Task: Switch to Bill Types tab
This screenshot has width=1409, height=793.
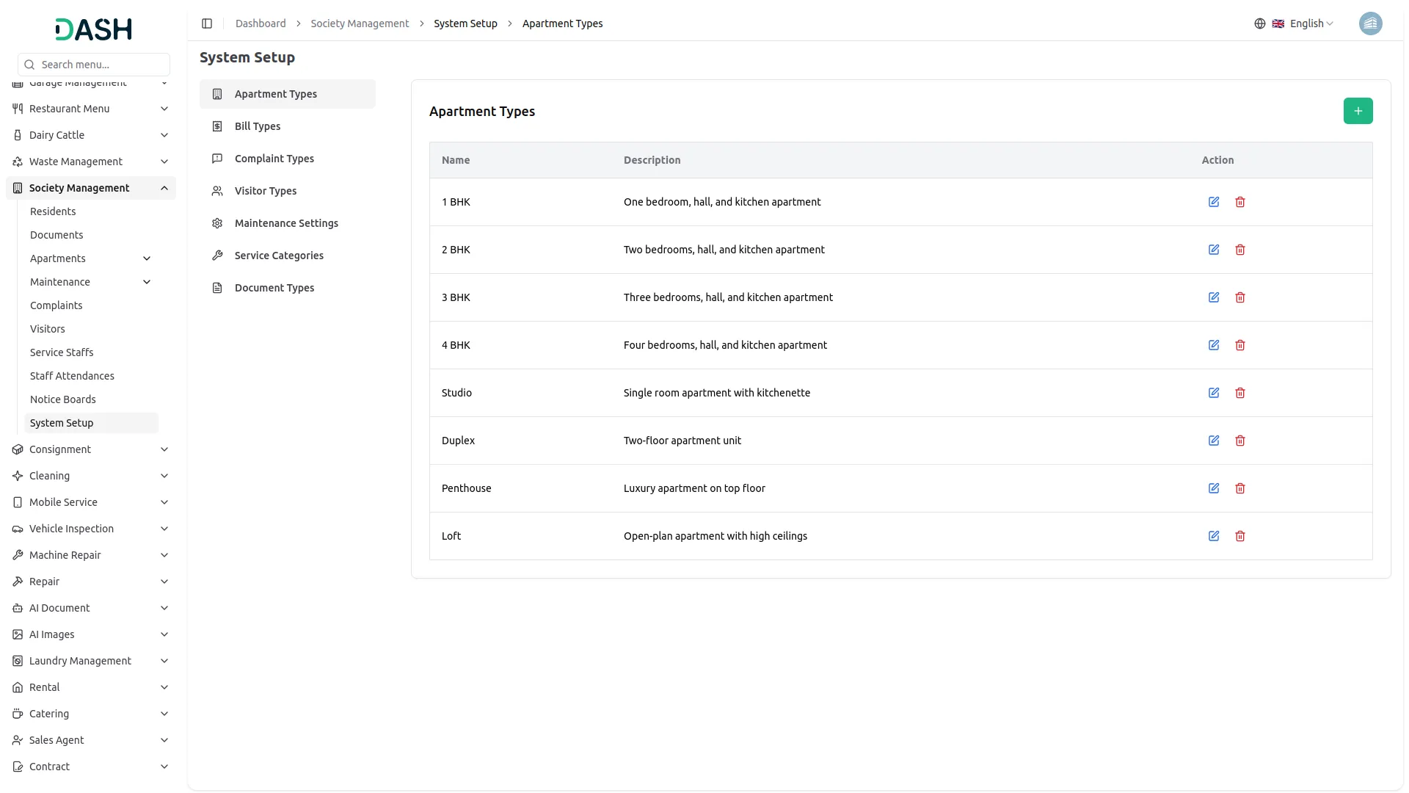Action: (x=258, y=126)
